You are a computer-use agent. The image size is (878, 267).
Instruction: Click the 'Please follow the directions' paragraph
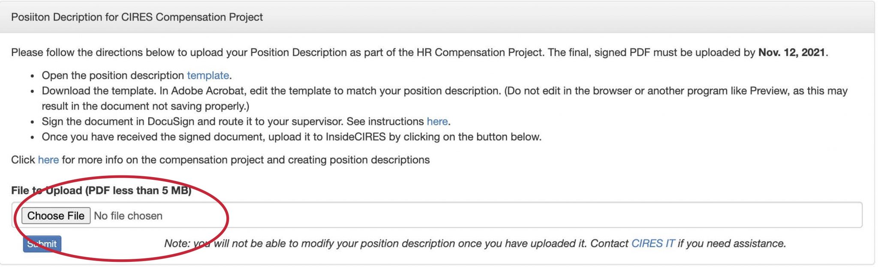[419, 52]
